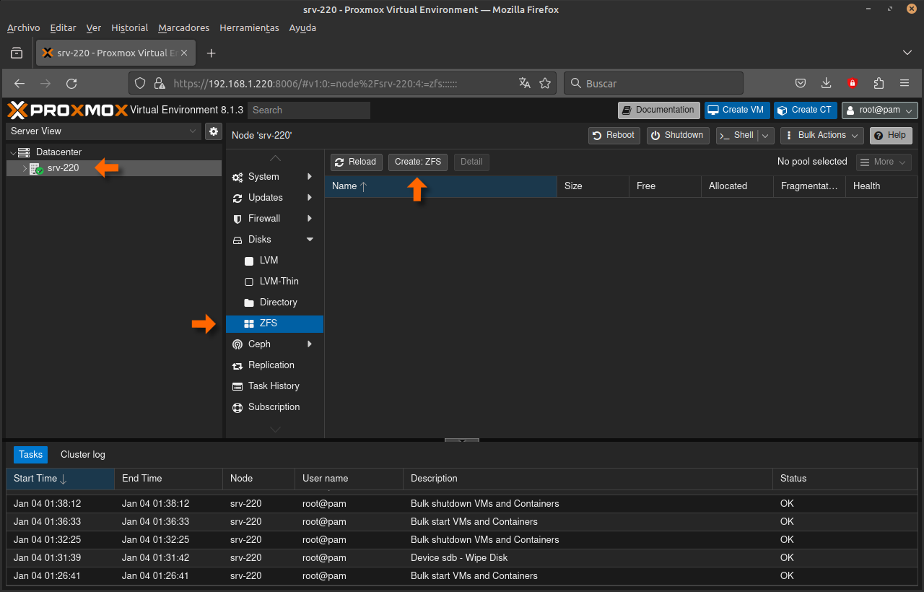Viewport: 924px width, 592px height.
Task: Click Create: ZFS button
Action: pyautogui.click(x=418, y=162)
